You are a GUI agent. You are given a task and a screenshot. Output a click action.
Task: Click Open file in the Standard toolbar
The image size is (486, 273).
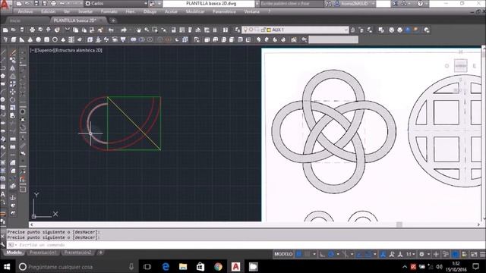click(14, 30)
